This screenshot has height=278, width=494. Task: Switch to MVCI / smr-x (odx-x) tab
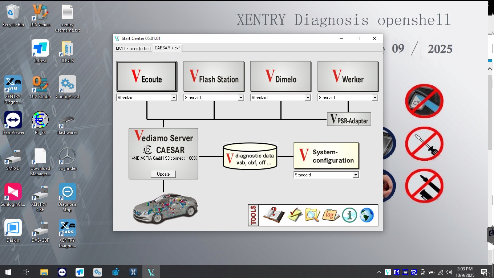[x=133, y=48]
